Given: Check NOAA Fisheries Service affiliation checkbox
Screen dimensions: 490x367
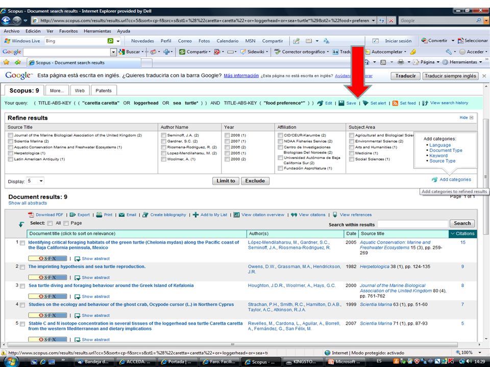Looking at the screenshot, I should pyautogui.click(x=280, y=141).
